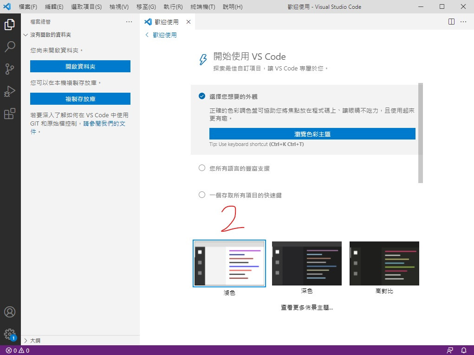Screen dimensions: 474x355
Task: Open the notifications bell icon
Action: 464,350
